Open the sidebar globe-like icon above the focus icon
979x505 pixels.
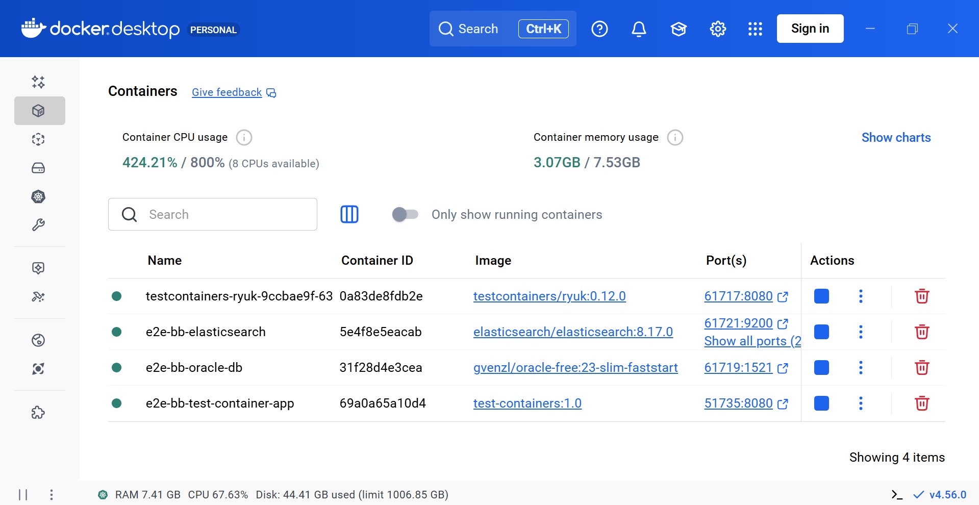[x=38, y=340]
